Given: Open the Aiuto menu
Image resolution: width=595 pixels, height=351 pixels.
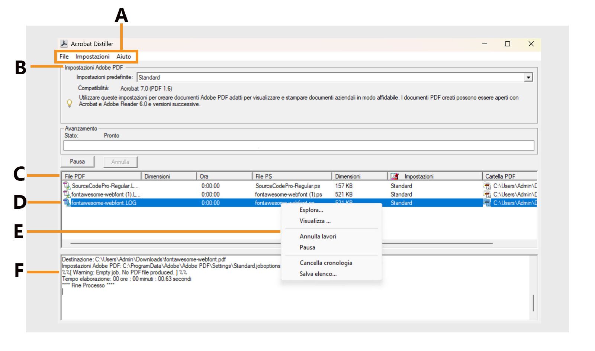Looking at the screenshot, I should (x=124, y=56).
